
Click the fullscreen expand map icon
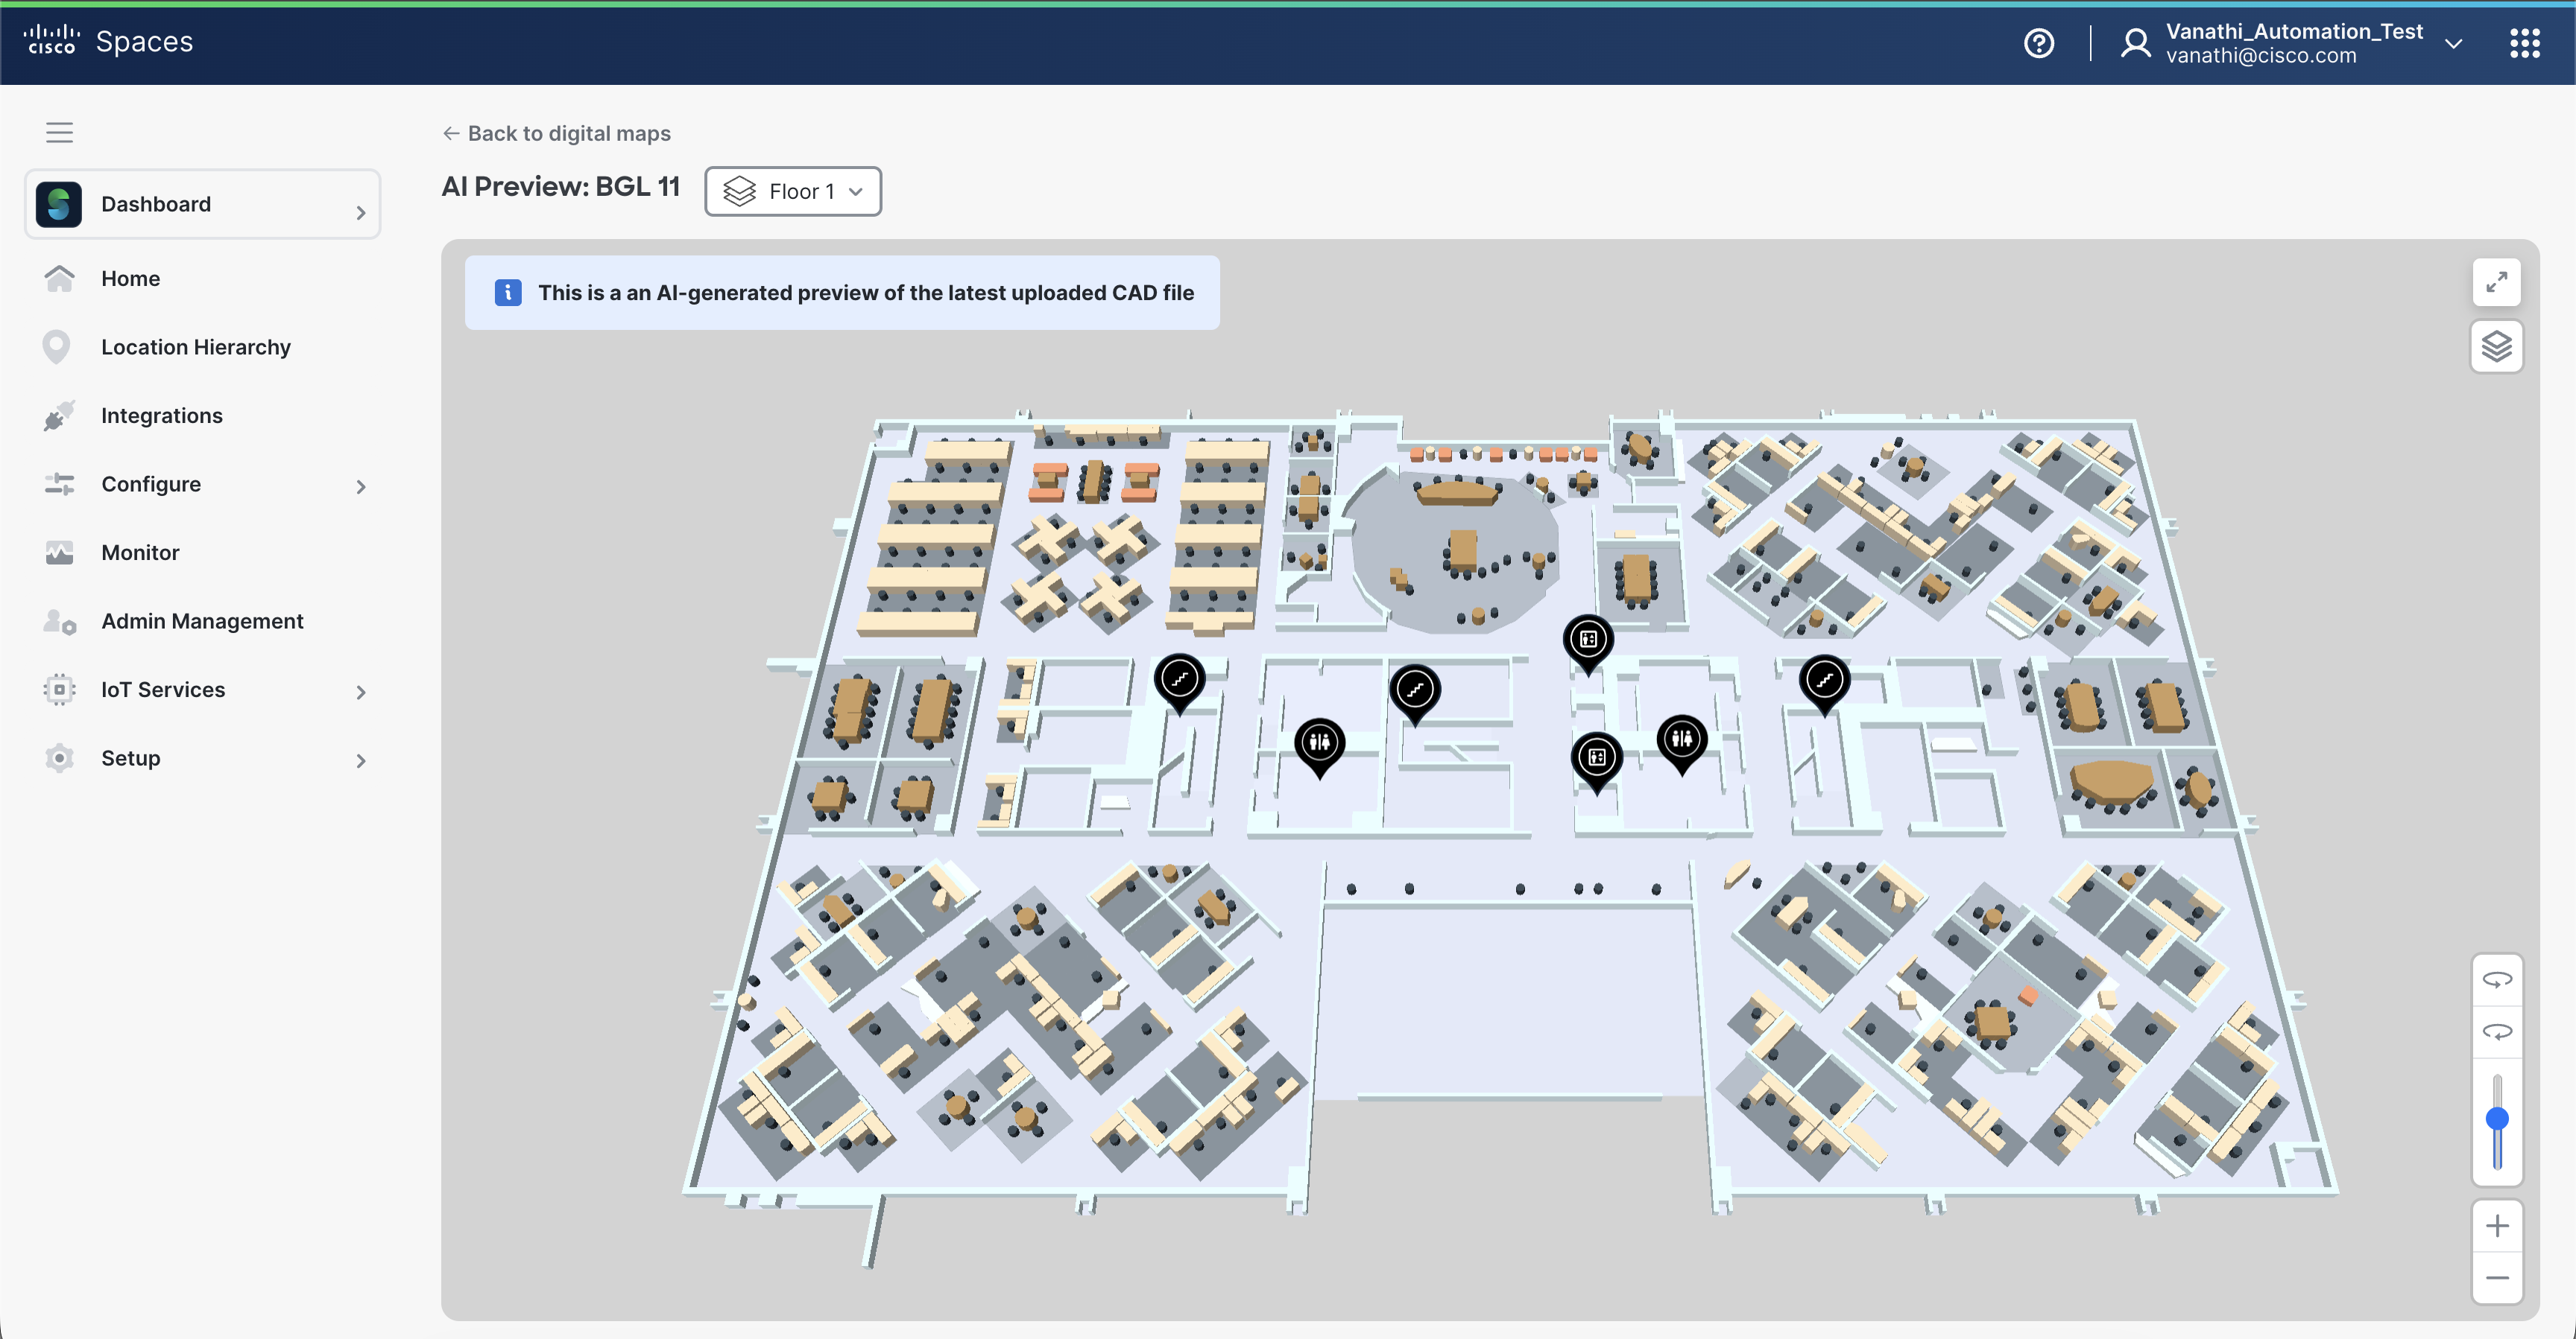(x=2496, y=283)
